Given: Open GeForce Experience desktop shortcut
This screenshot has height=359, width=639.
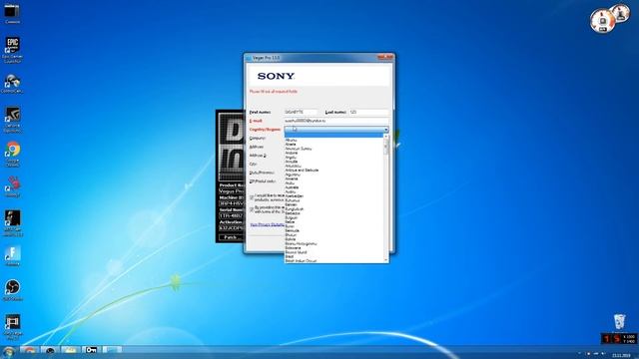Looking at the screenshot, I should [x=12, y=120].
